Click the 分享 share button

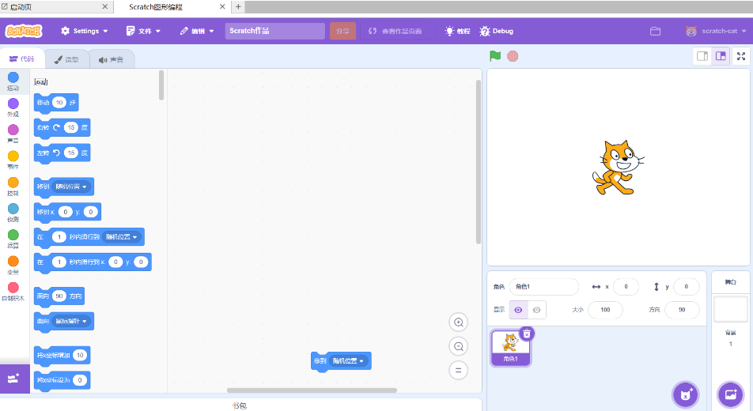[x=342, y=31]
